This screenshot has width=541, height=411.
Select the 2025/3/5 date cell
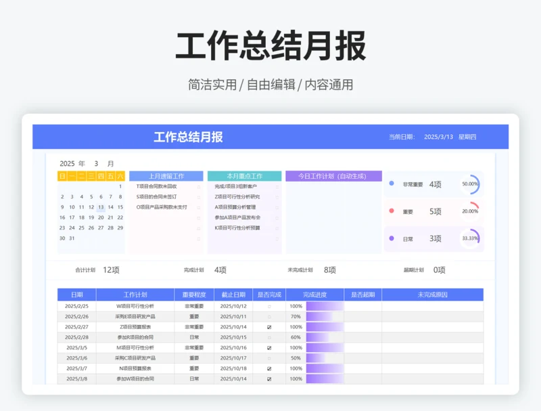click(x=77, y=348)
